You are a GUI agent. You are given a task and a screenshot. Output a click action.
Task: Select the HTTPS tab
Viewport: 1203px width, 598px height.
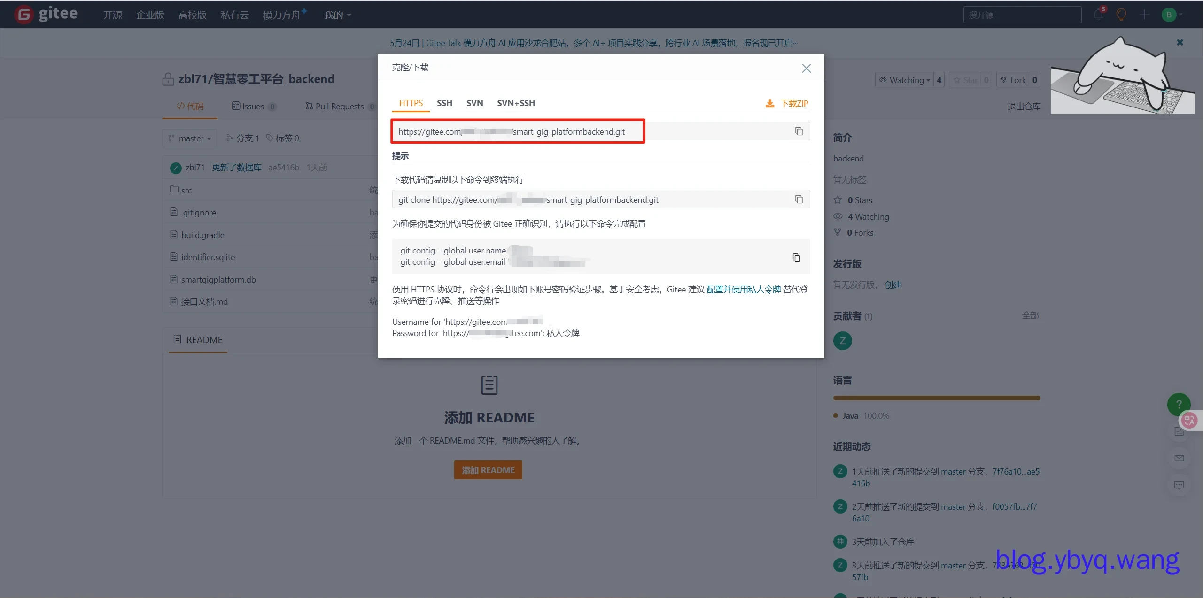click(411, 103)
